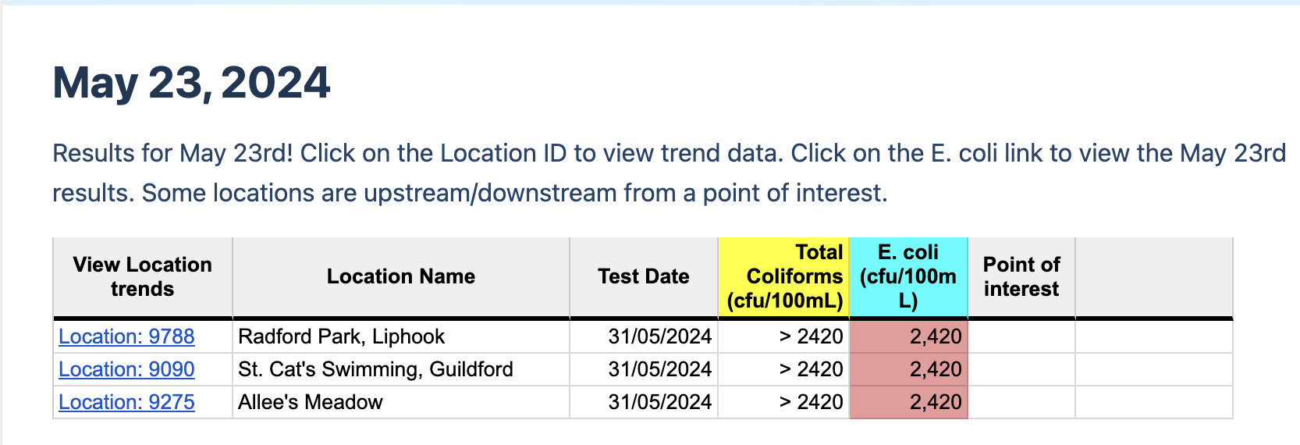This screenshot has width=1300, height=445.
Task: Click the Total Coliforms value for St. Cat's Swimming
Action: point(811,369)
